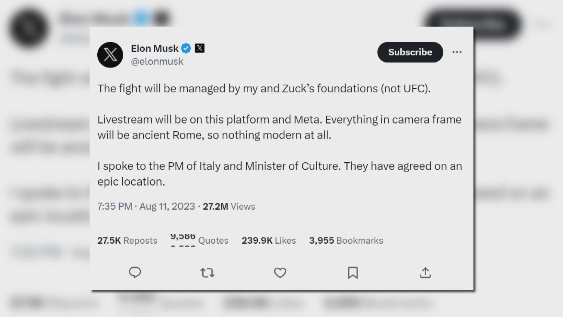Like the tweet with the heart icon
Image resolution: width=563 pixels, height=317 pixels.
click(280, 273)
